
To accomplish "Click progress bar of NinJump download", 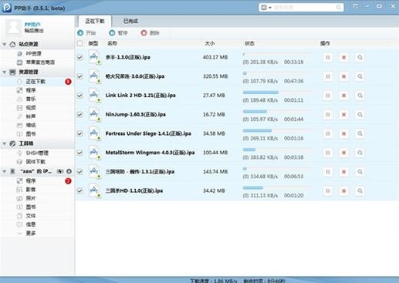I will pyautogui.click(x=277, y=111).
